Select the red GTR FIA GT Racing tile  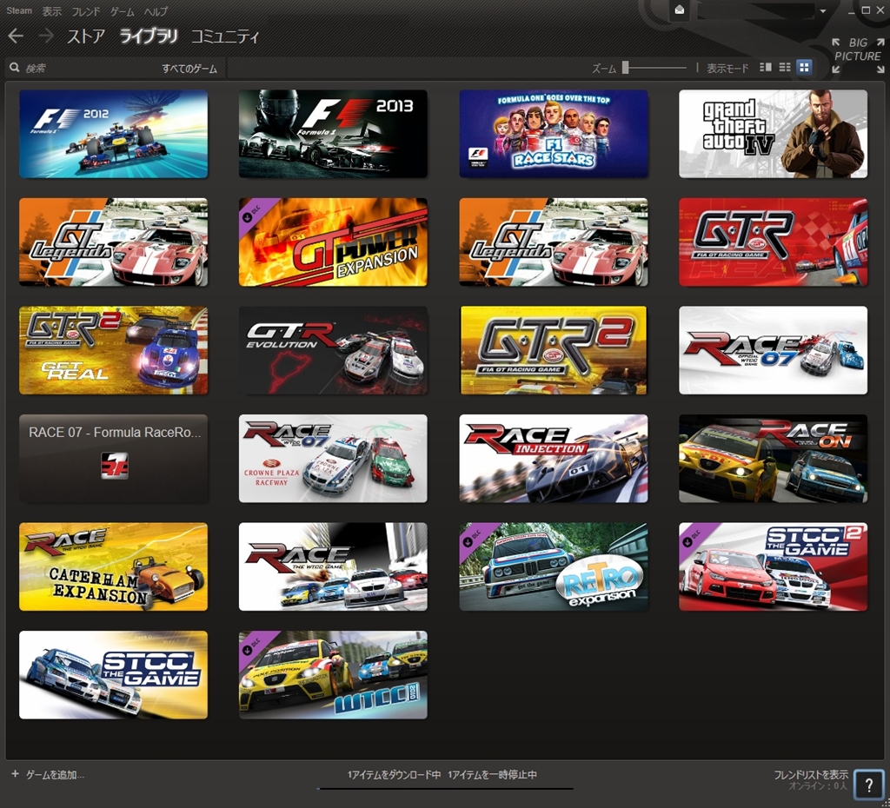(773, 242)
